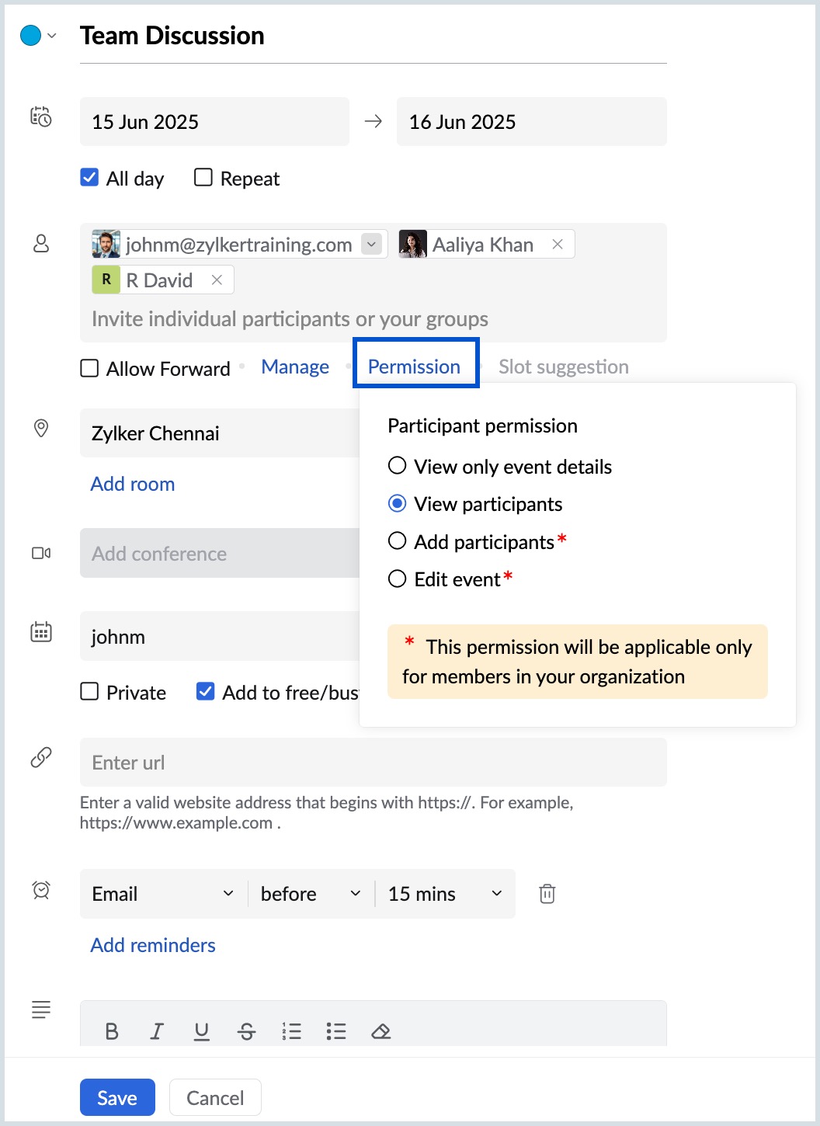The width and height of the screenshot is (820, 1126).
Task: Insert numbered list in description
Action: (292, 1031)
